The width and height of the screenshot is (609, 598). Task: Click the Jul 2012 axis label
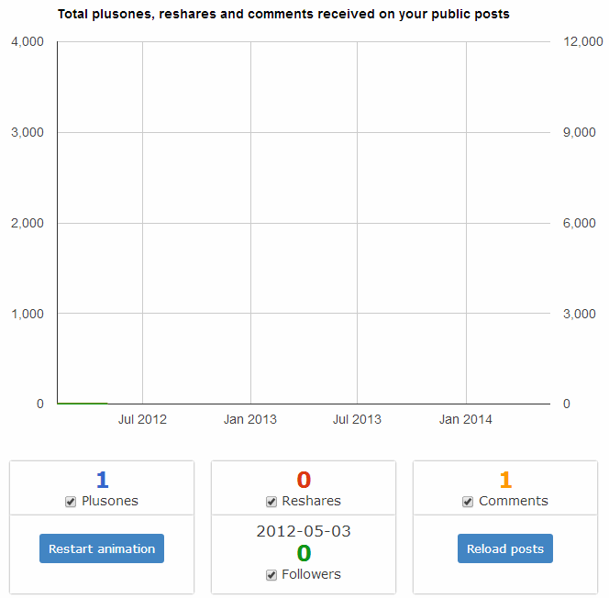[x=142, y=419]
